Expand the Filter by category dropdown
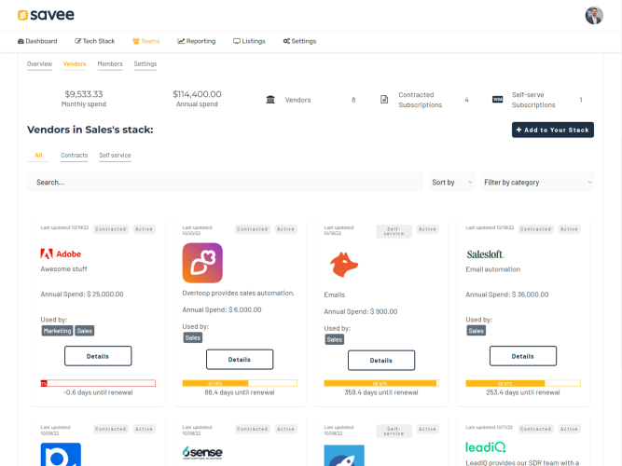 pos(537,182)
